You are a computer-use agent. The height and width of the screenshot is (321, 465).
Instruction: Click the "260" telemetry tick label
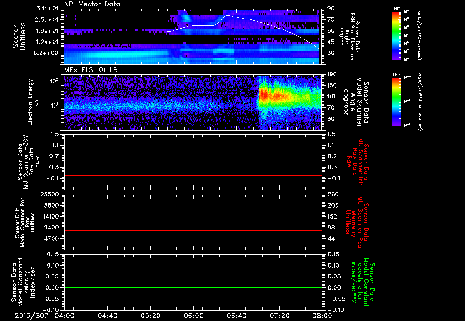click(332, 194)
